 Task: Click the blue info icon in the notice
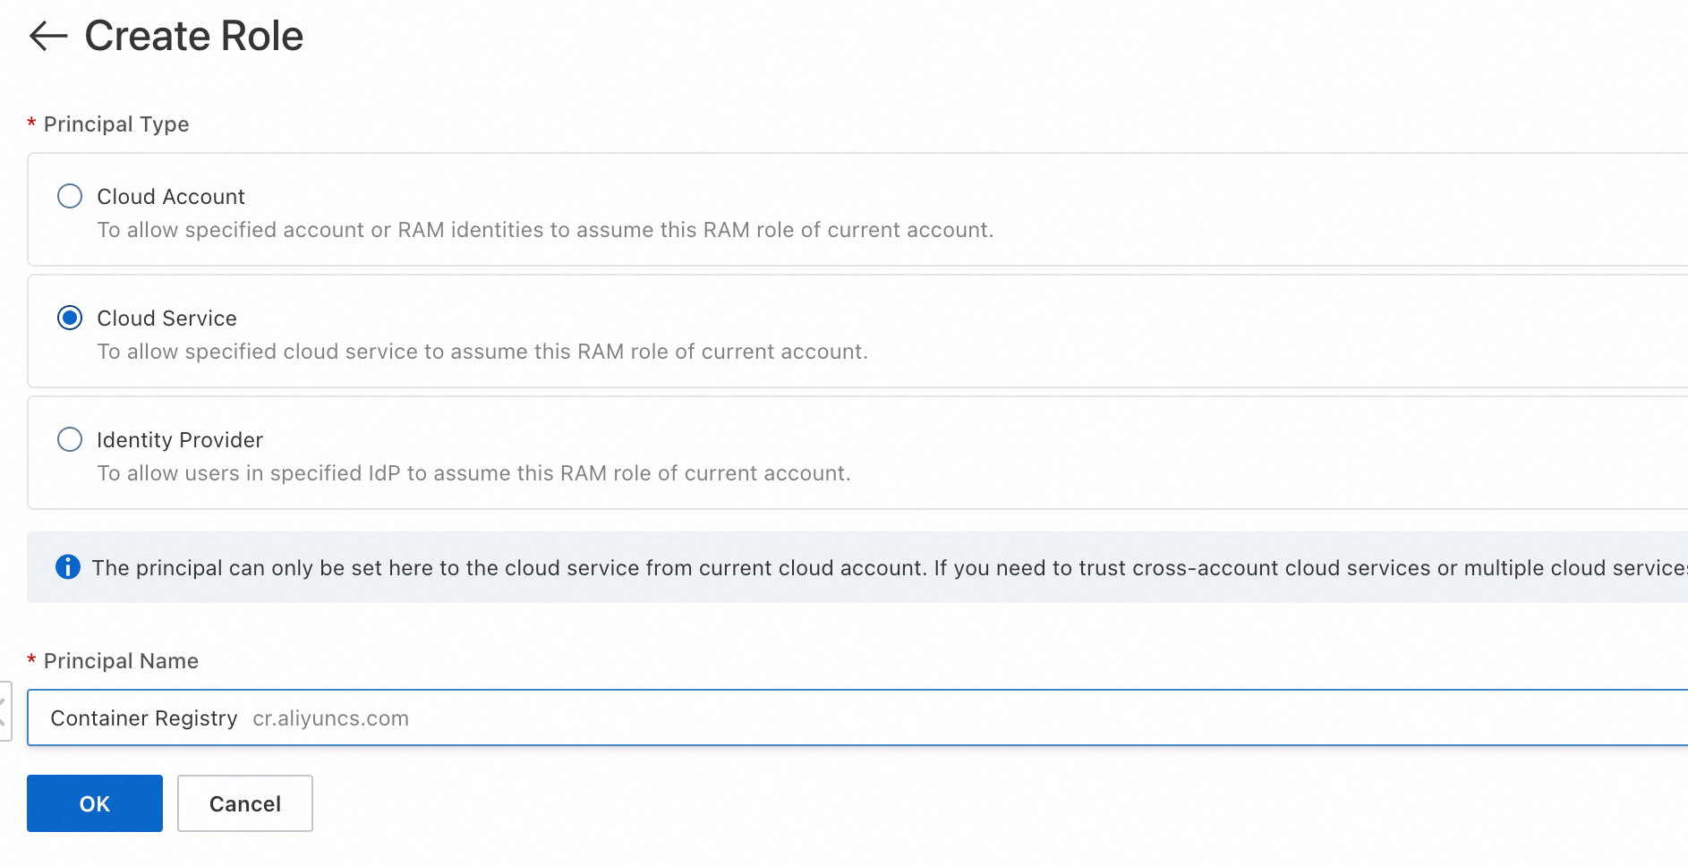(x=68, y=567)
